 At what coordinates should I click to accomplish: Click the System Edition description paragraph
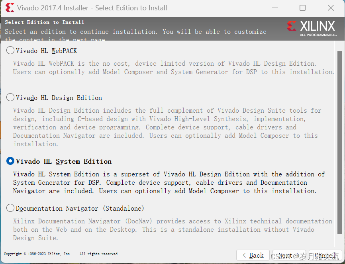point(169,183)
